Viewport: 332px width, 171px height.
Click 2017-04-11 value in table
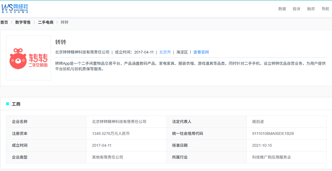pyautogui.click(x=127, y=145)
